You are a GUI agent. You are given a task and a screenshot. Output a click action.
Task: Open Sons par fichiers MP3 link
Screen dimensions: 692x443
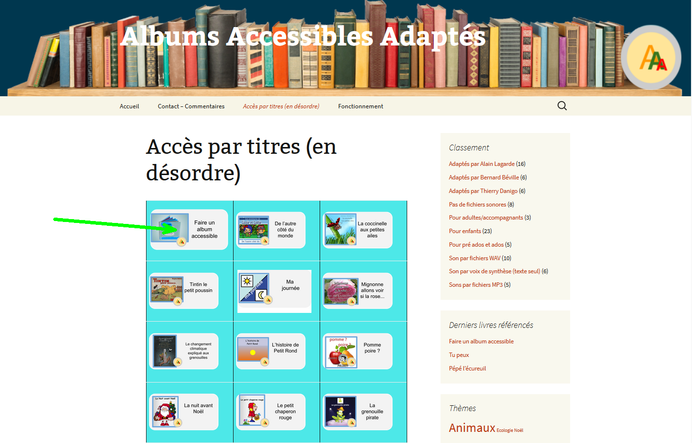[476, 285]
